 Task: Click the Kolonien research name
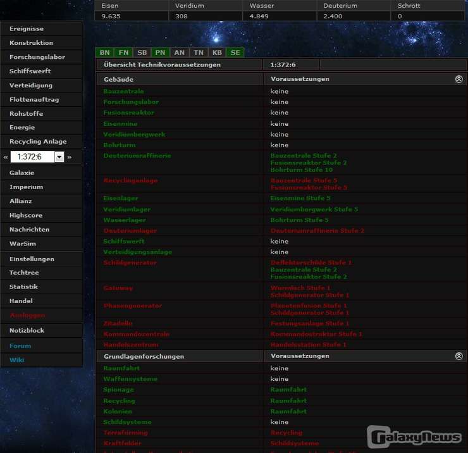pyautogui.click(x=118, y=411)
